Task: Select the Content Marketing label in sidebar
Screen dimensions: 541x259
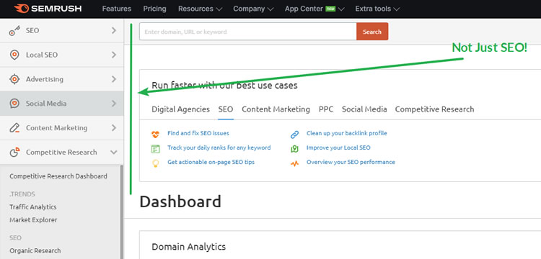Action: click(56, 128)
